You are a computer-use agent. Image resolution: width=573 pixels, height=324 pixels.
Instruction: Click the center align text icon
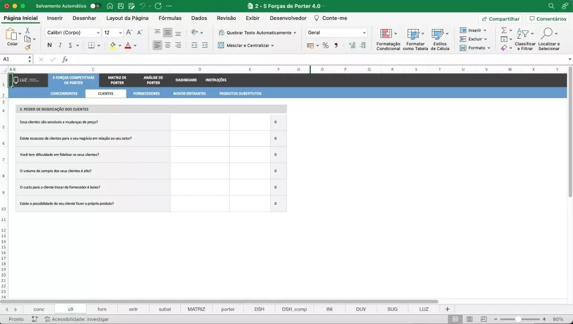click(168, 45)
